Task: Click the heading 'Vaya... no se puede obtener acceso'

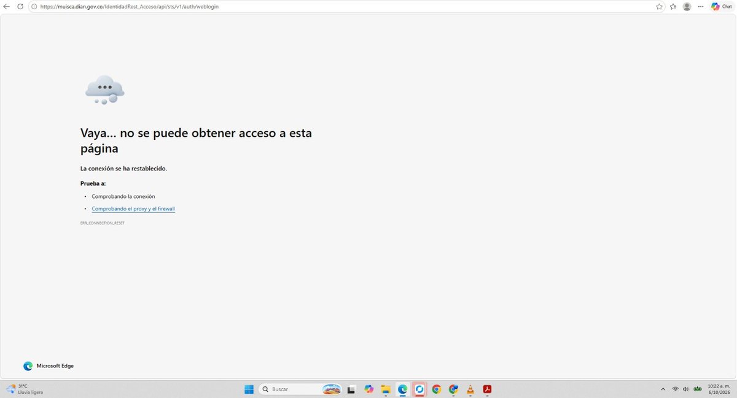Action: [196, 140]
